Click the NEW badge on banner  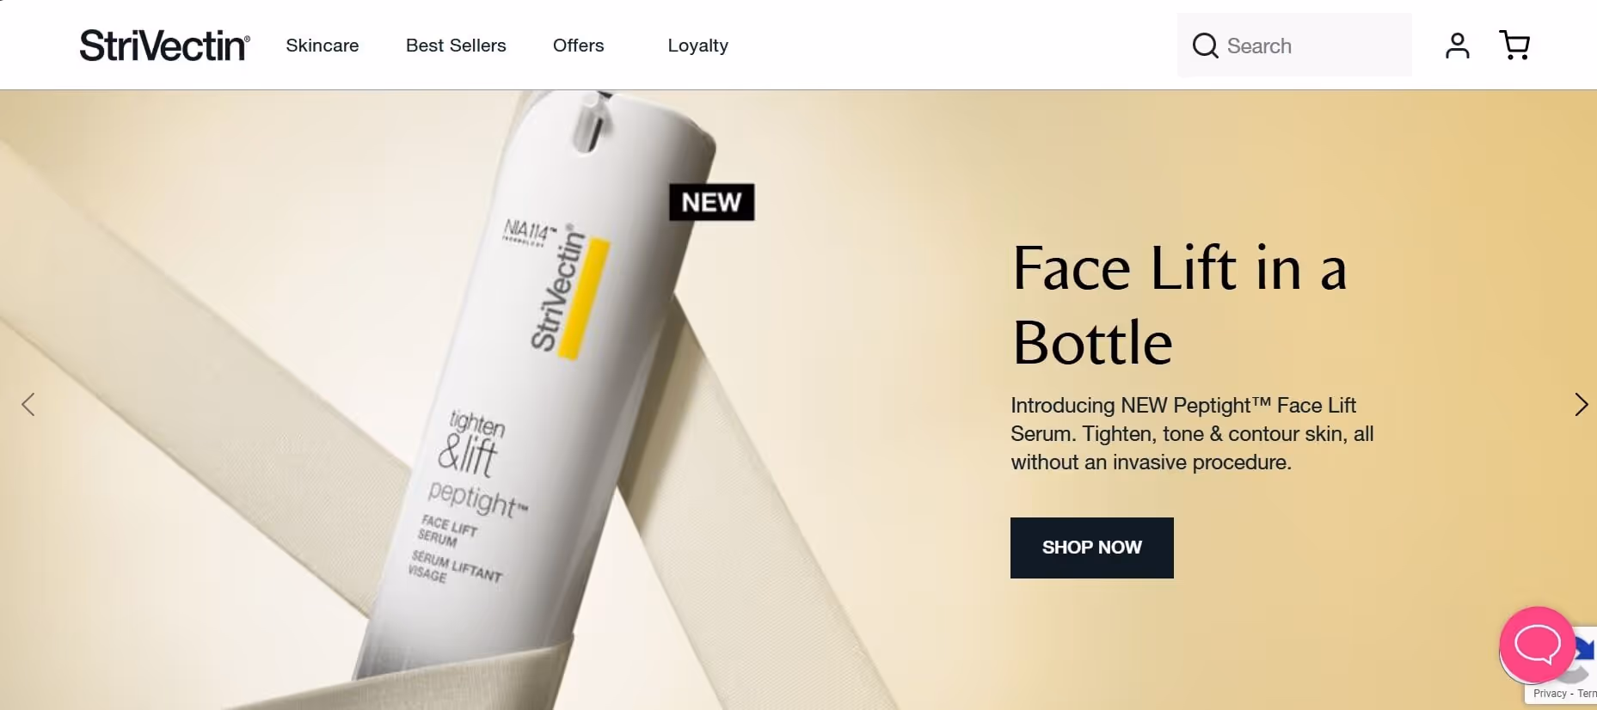point(712,202)
